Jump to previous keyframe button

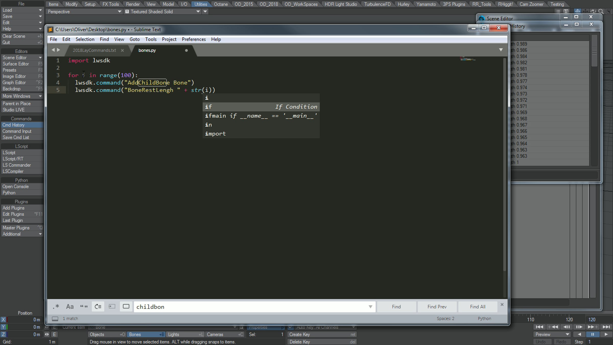tap(553, 327)
